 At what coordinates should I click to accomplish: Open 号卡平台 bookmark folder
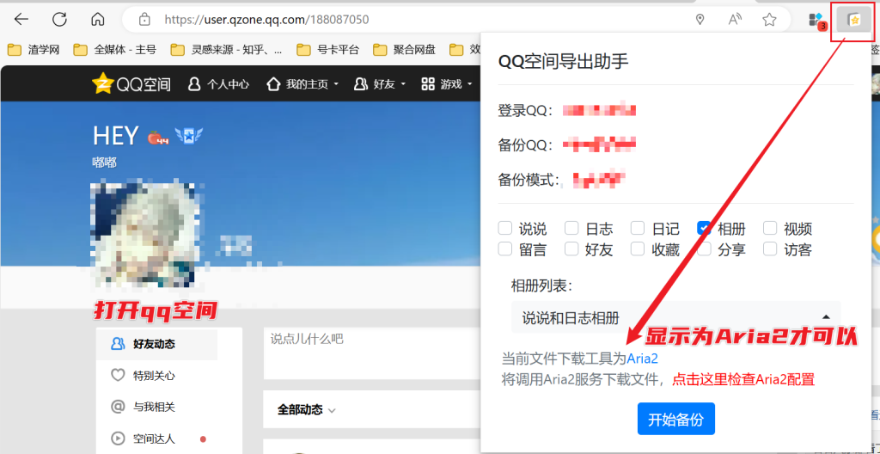tap(327, 50)
